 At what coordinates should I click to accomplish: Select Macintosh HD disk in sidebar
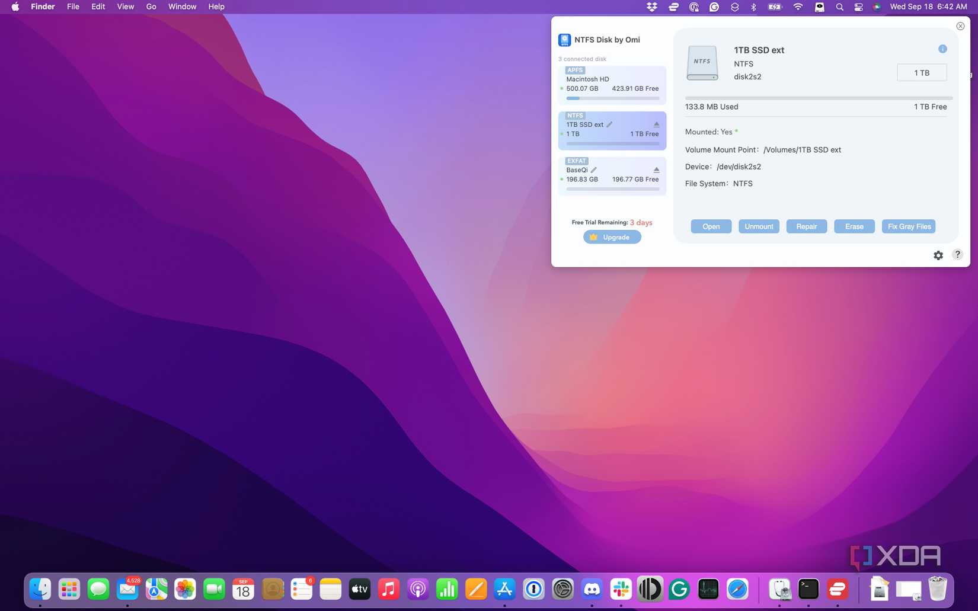[612, 85]
